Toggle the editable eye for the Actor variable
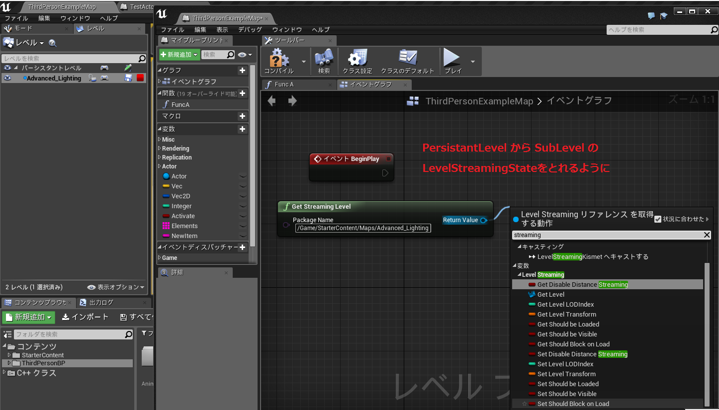The image size is (719, 410). pyautogui.click(x=243, y=176)
